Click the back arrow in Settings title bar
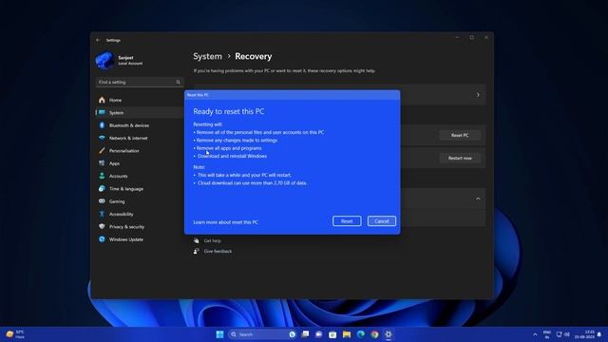The width and height of the screenshot is (608, 342). click(98, 40)
